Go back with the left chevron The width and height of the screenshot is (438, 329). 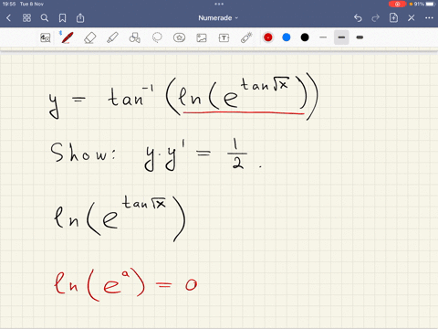click(x=8, y=18)
